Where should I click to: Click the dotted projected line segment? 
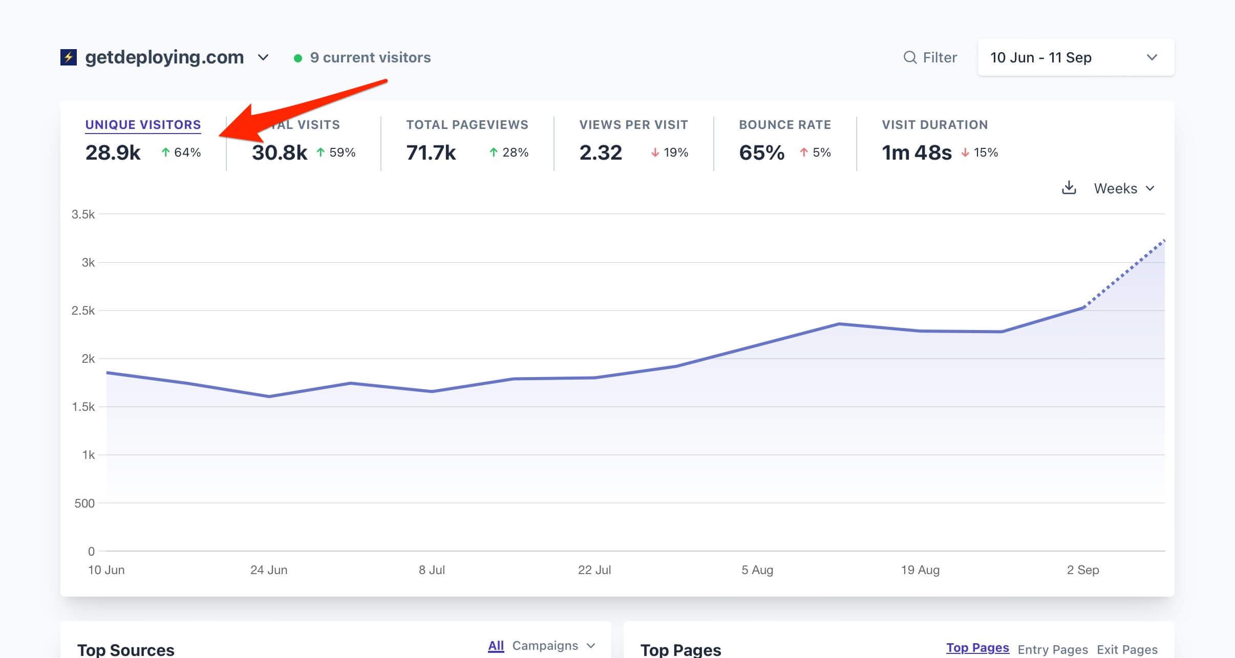pyautogui.click(x=1124, y=274)
